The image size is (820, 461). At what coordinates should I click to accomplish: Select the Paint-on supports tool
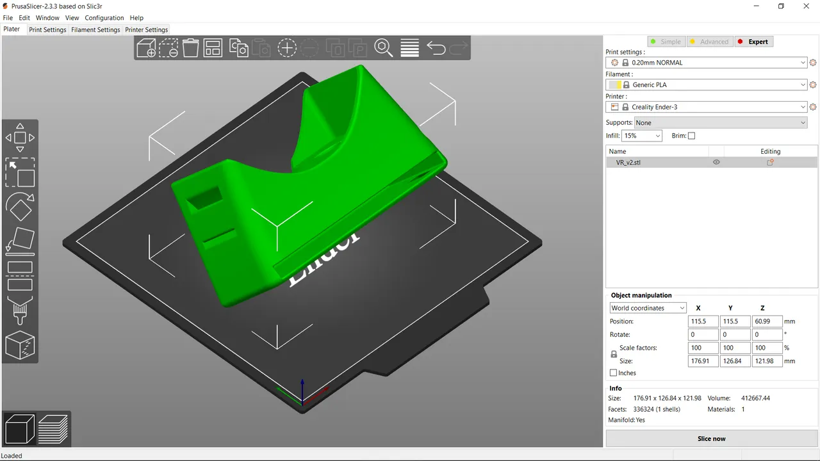(x=20, y=311)
